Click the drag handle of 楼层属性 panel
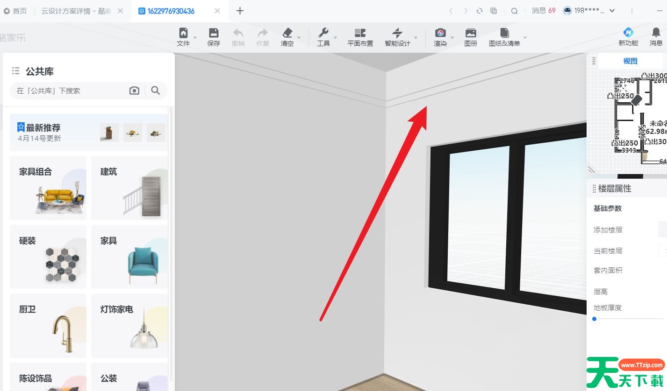The width and height of the screenshot is (667, 391). point(594,189)
